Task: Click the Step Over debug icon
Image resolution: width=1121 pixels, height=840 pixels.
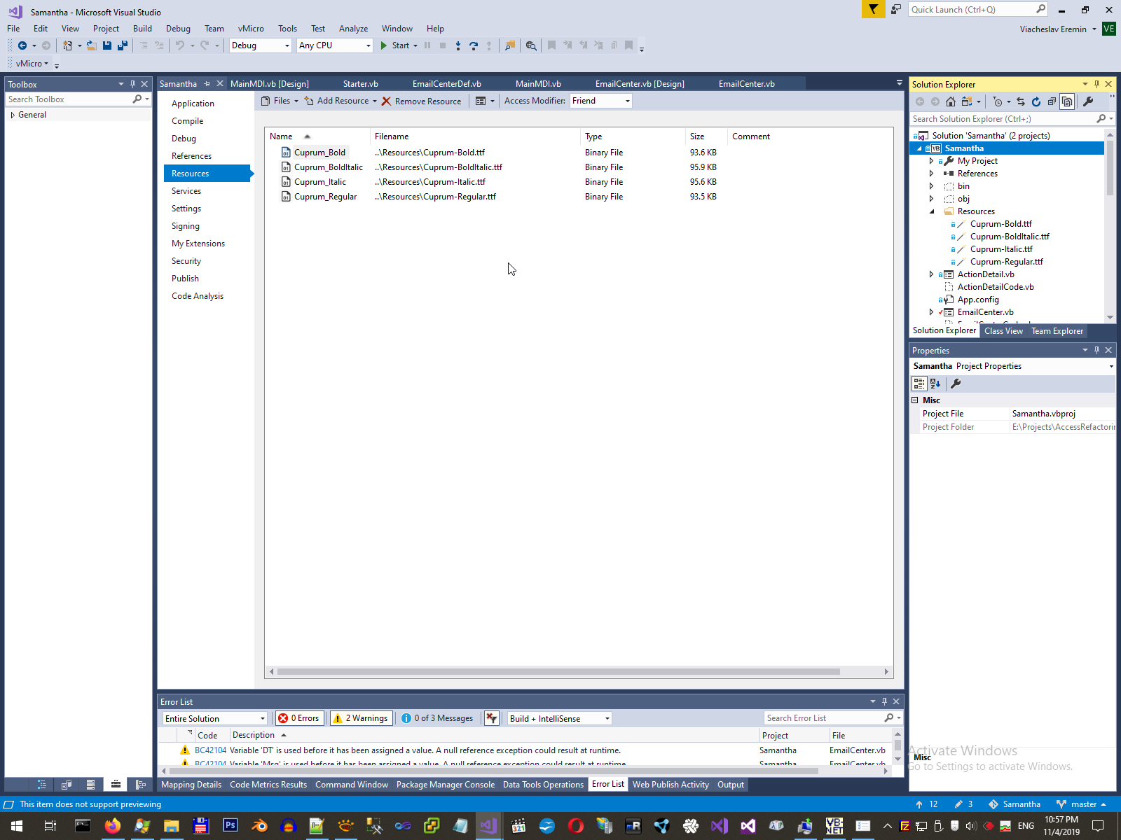Action: pos(474,45)
